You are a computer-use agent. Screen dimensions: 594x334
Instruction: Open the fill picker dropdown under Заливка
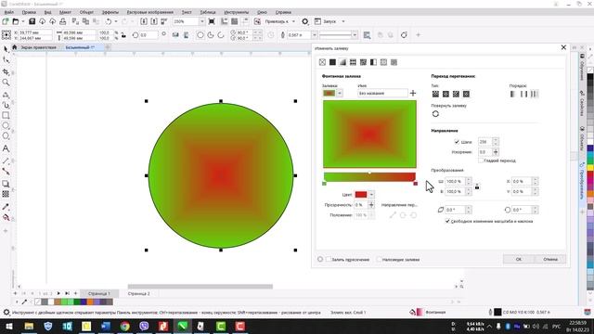pyautogui.click(x=340, y=93)
